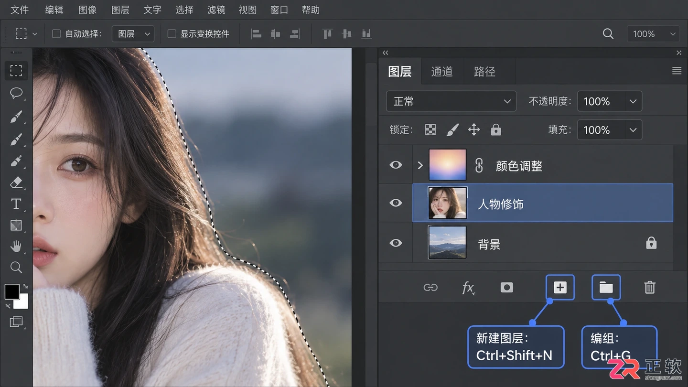Lock transparent pixels checkerboard icon
The width and height of the screenshot is (688, 387).
click(430, 129)
